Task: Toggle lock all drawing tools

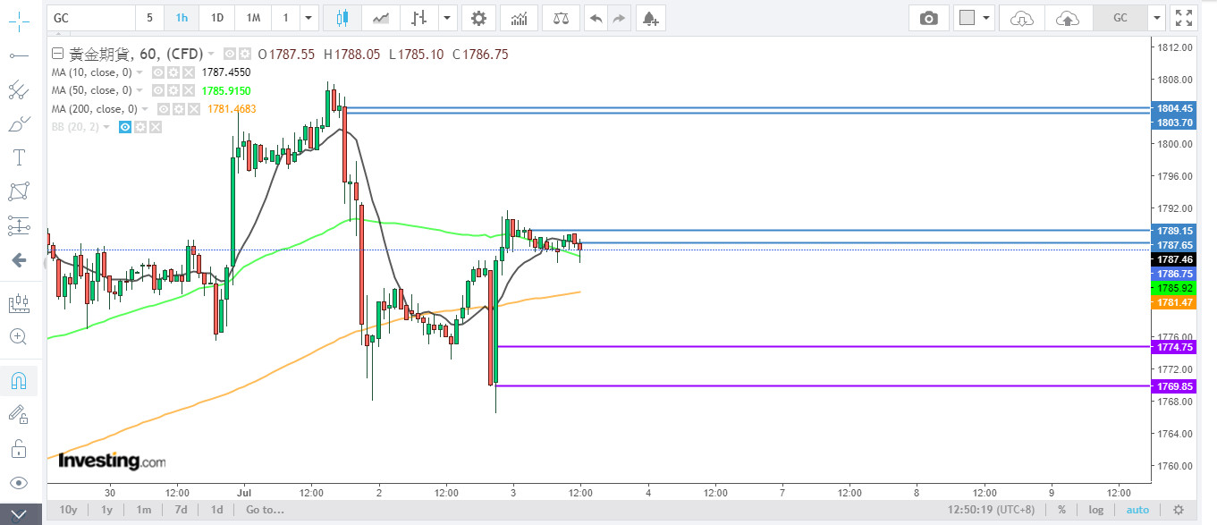Action: (x=18, y=448)
